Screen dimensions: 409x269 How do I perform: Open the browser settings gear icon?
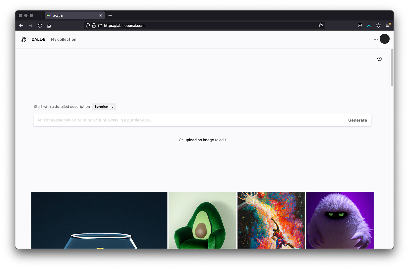click(378, 25)
